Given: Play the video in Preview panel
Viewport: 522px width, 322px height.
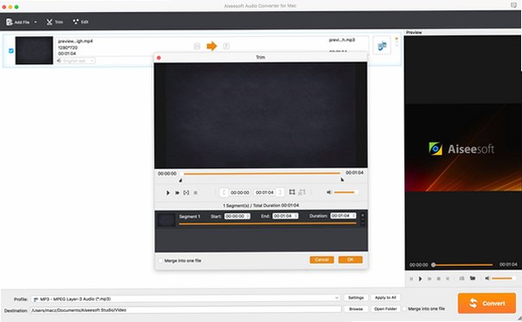Looking at the screenshot, I should (420, 279).
